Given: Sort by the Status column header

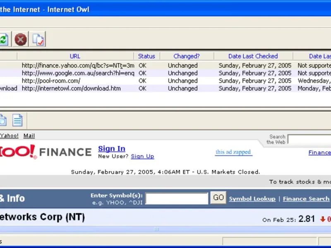Looking at the screenshot, I should click(x=146, y=56).
